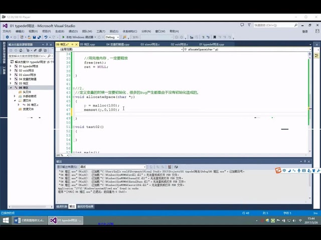Click the Sogou wrench settings icon

click(318, 170)
